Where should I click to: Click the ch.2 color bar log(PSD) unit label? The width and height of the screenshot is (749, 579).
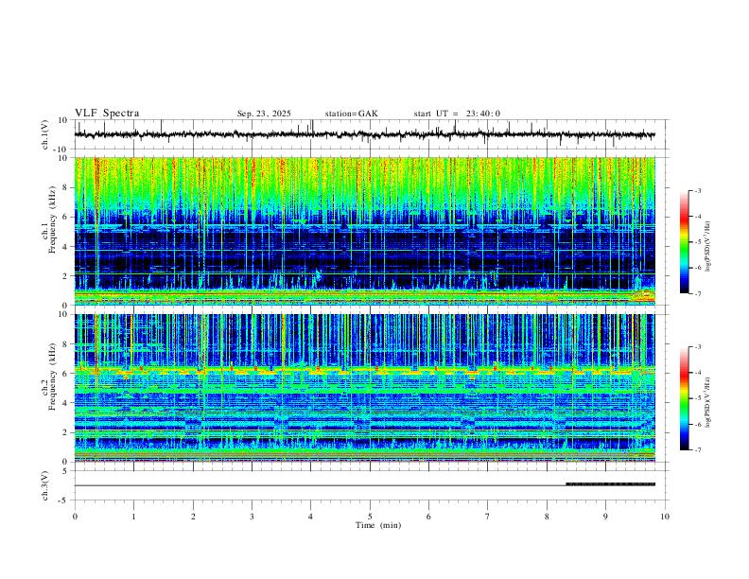click(x=709, y=403)
